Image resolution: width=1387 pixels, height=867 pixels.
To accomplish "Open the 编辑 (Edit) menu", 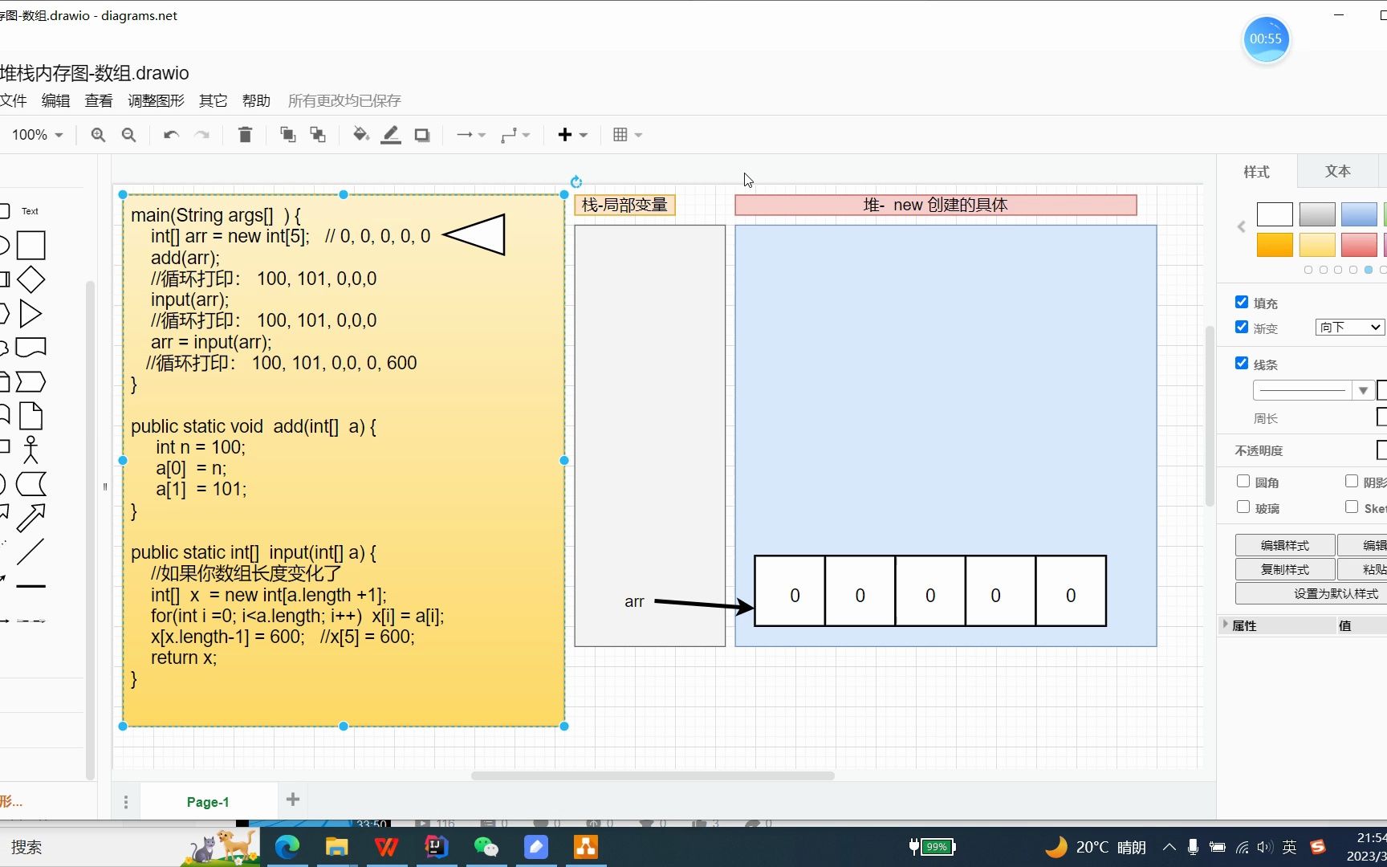I will click(x=55, y=100).
